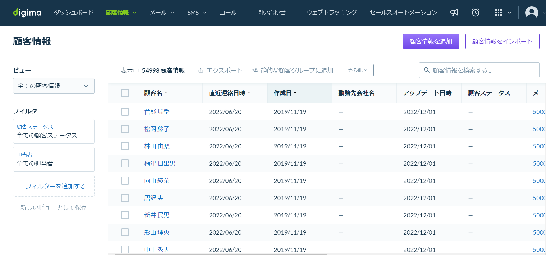The width and height of the screenshot is (546, 255).
Task: Expand the 全ての顧客情報 view dropdown
Action: [54, 86]
